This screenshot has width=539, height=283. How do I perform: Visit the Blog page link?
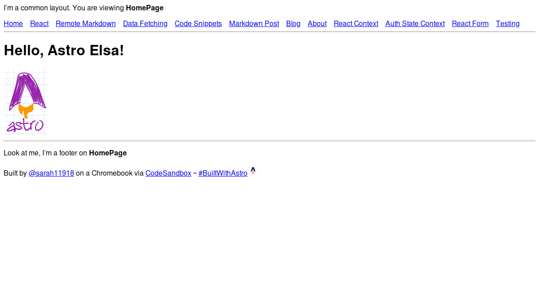coord(293,24)
